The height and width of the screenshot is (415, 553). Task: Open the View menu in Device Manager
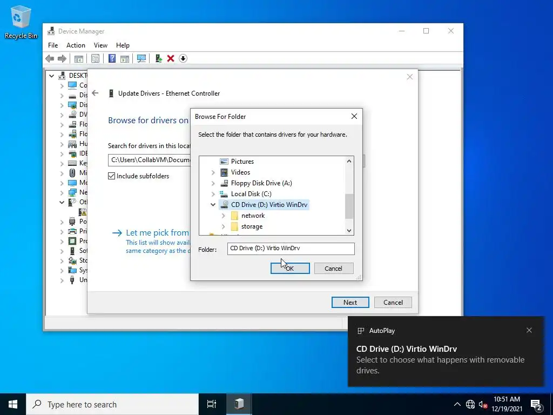[100, 45]
